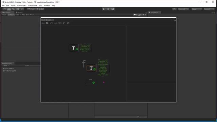Screen dimensions: 217x122
Task: Open the Cloud services button
Action: coord(174,9)
